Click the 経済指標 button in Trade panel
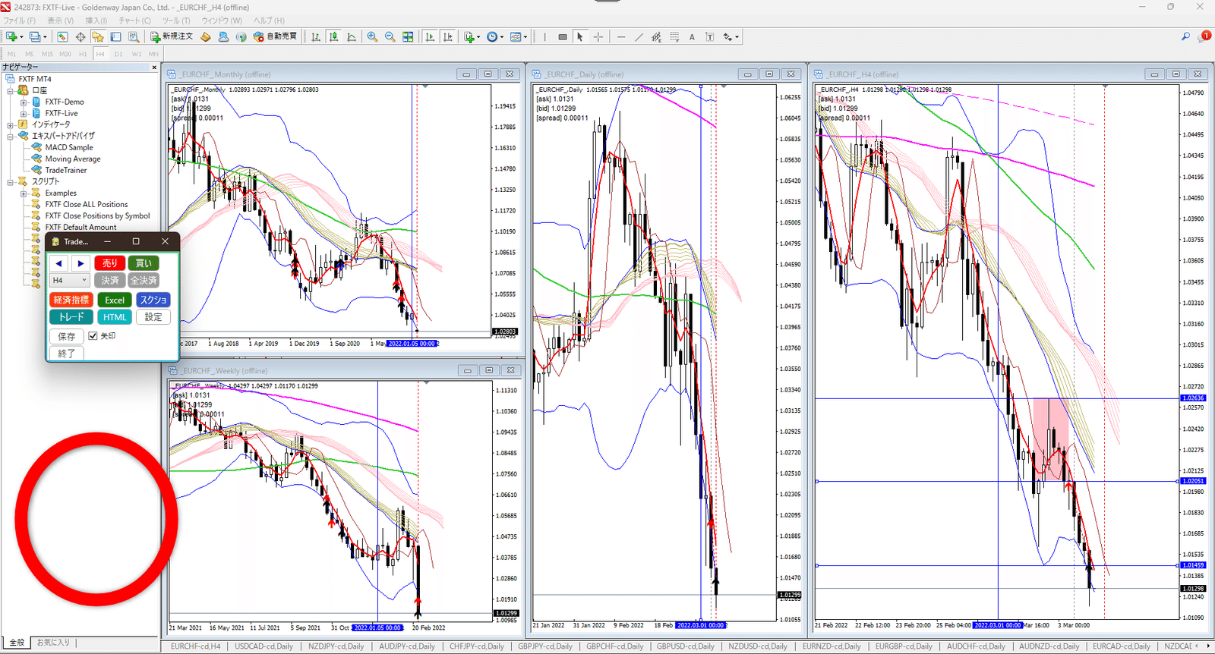The image size is (1215, 654). click(71, 300)
